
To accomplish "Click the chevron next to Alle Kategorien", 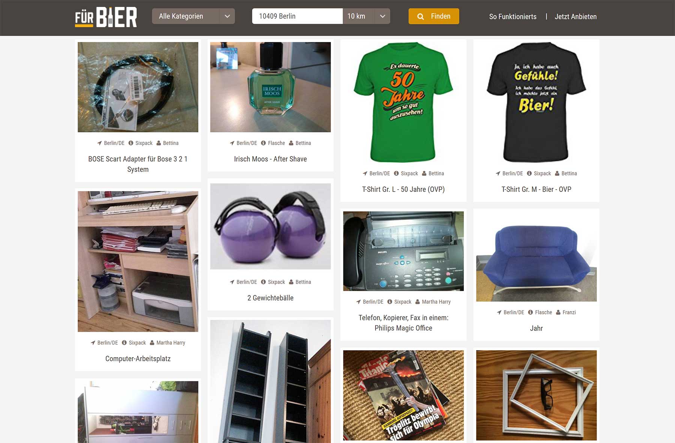I will (x=227, y=16).
